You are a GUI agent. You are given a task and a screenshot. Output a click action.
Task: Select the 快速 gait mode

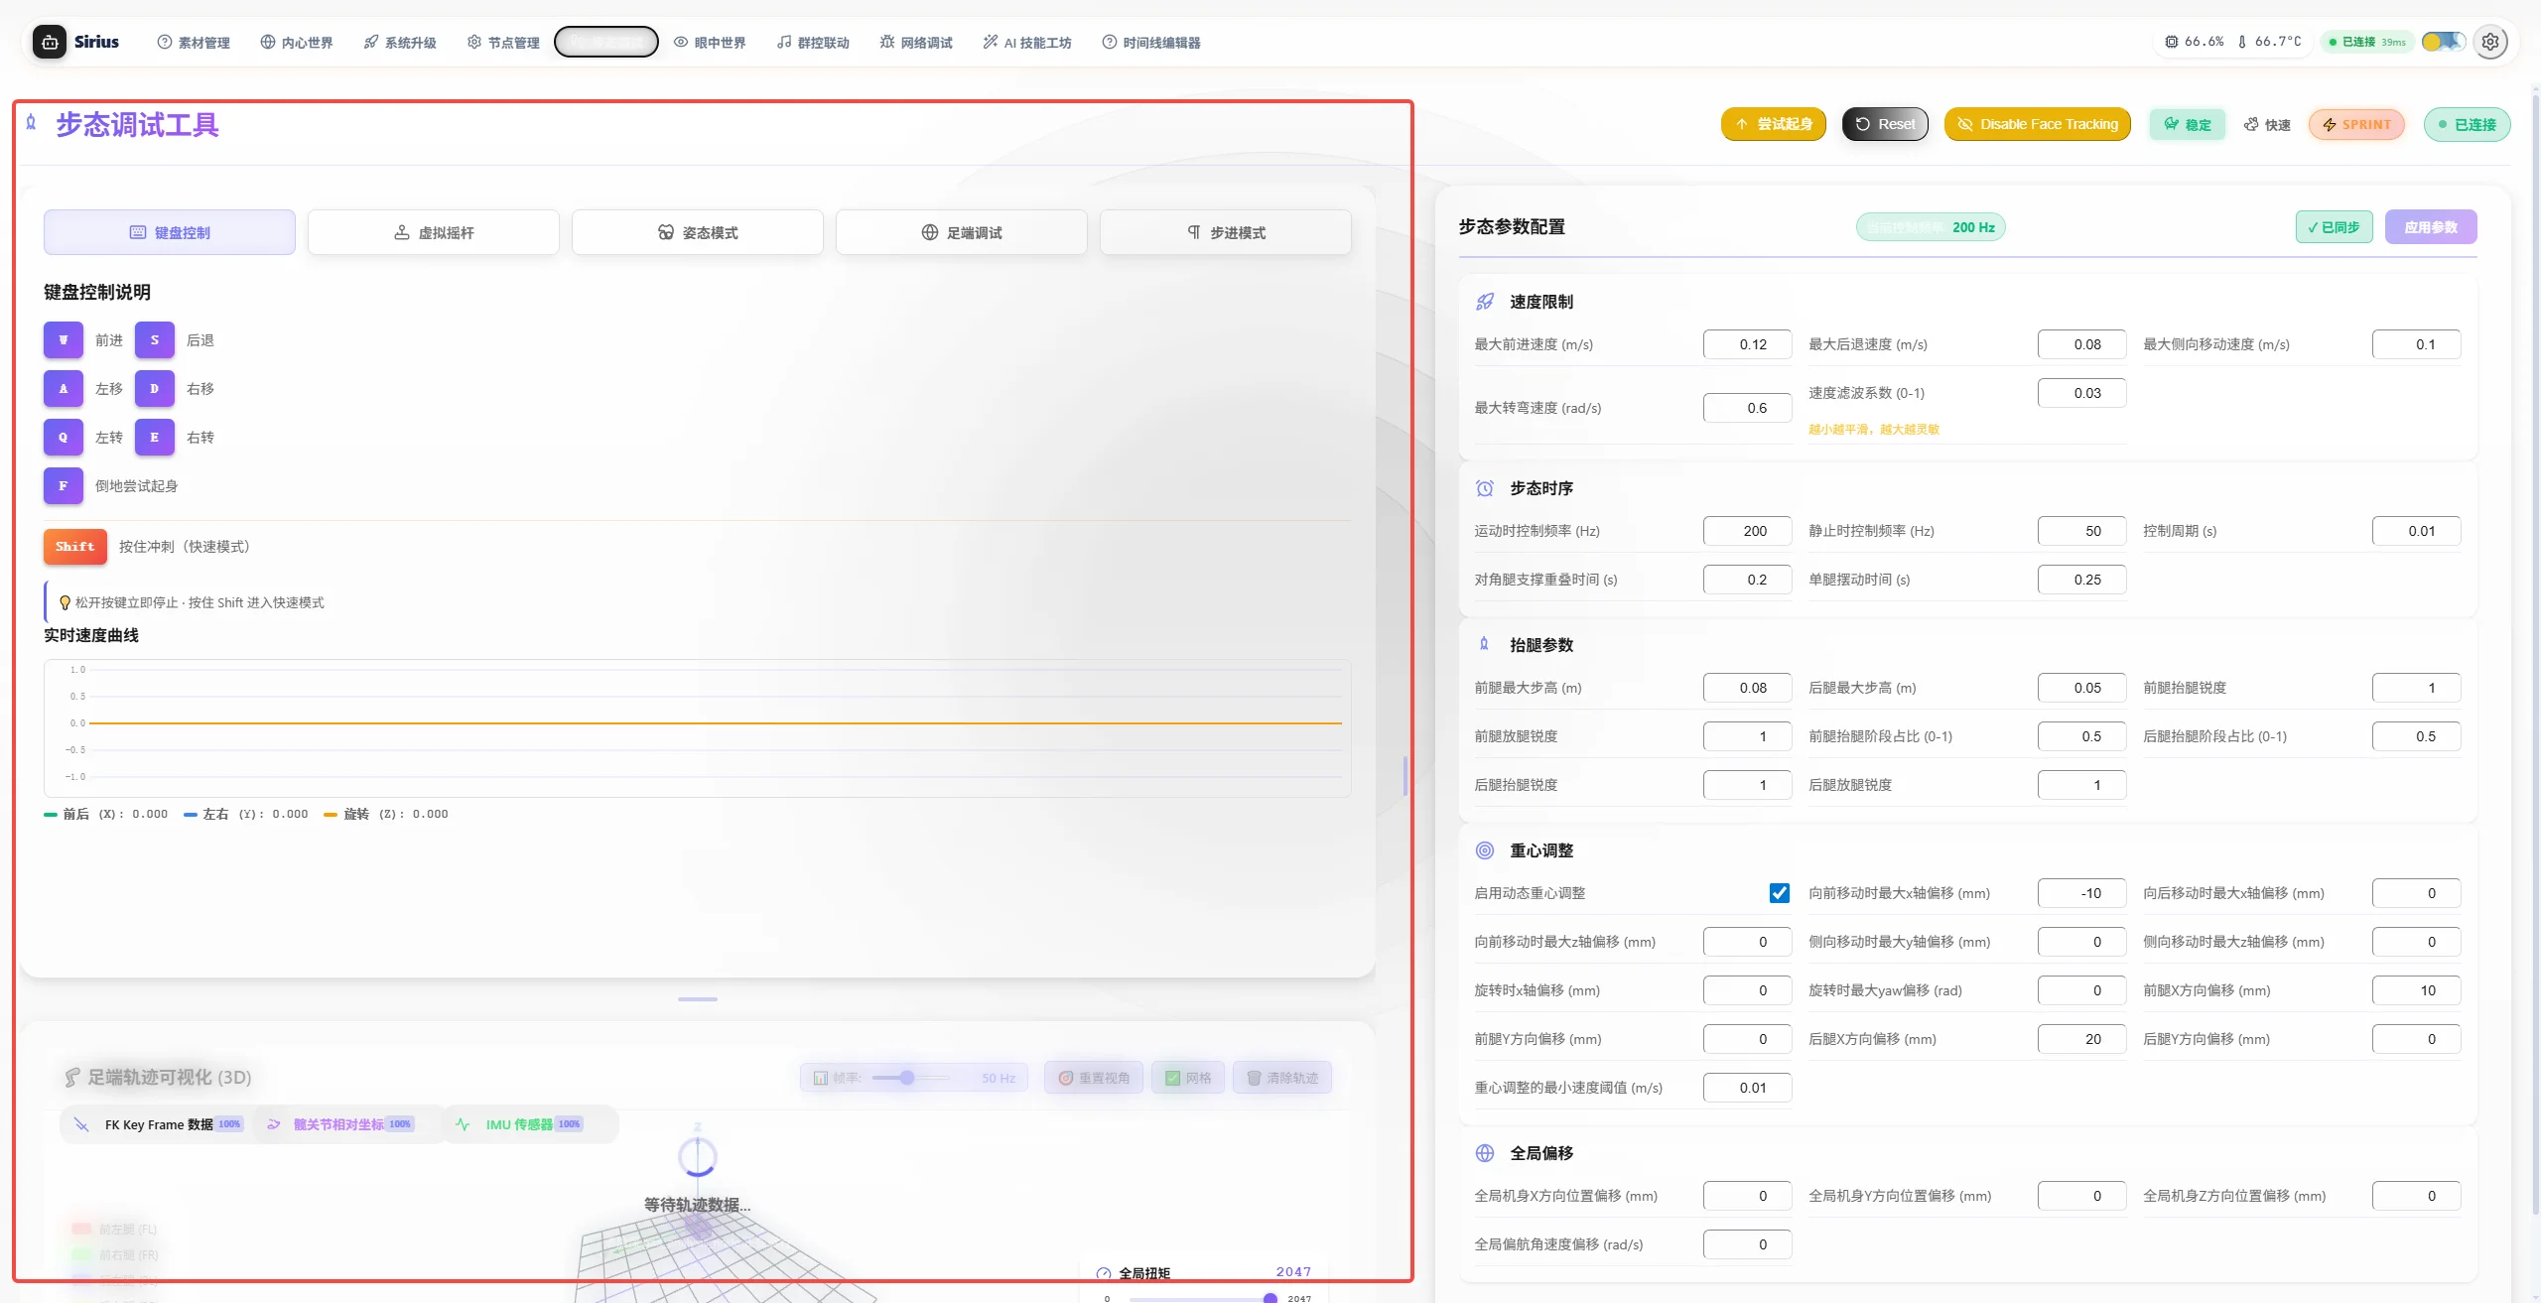click(2267, 124)
